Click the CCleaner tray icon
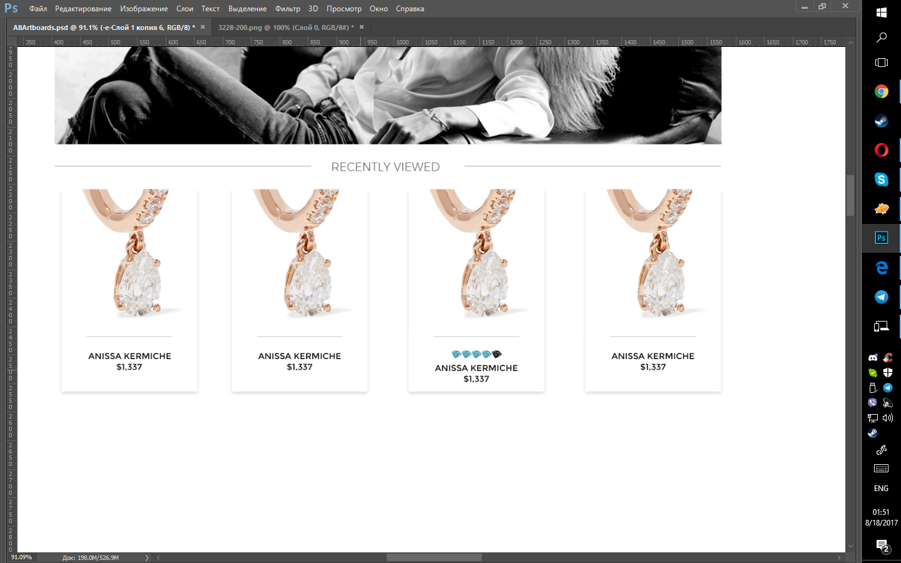901x563 pixels. (x=888, y=358)
